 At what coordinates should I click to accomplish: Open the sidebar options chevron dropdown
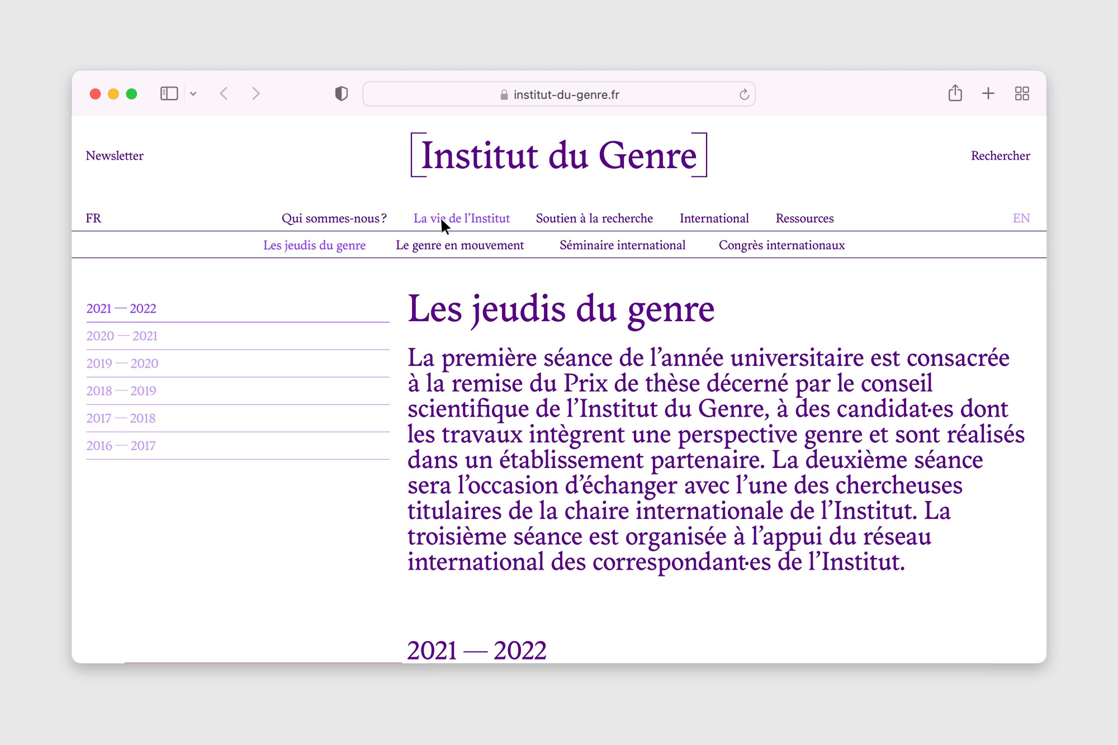(x=193, y=94)
